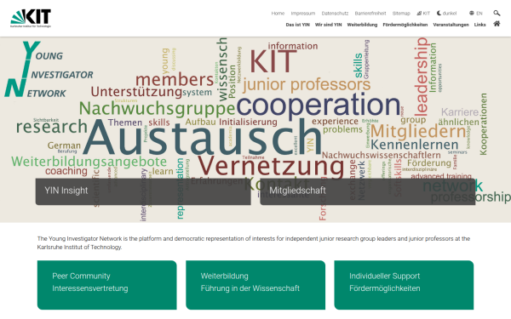Open the Peer Community Interessensvertretung tile
Screen dimensions: 511x319
click(x=107, y=285)
